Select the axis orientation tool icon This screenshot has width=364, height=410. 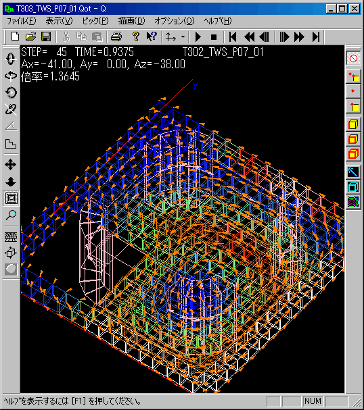[x=170, y=37]
